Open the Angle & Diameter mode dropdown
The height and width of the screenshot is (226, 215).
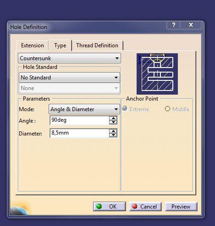click(x=84, y=109)
